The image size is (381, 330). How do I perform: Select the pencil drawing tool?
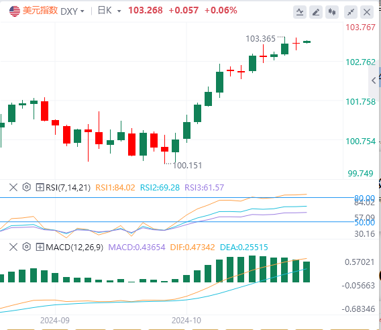coord(316,12)
